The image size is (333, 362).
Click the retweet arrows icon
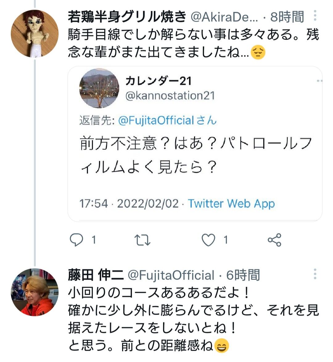coord(142,240)
